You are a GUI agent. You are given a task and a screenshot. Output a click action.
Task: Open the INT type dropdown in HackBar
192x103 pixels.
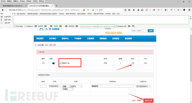click(6, 14)
